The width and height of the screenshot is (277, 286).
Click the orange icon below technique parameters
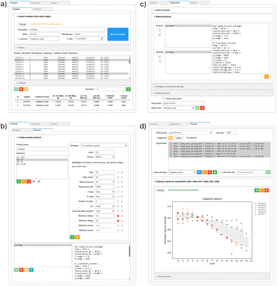(78, 237)
